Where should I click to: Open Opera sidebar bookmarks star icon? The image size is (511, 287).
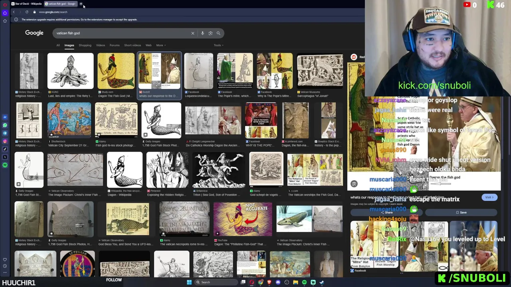click(5, 21)
